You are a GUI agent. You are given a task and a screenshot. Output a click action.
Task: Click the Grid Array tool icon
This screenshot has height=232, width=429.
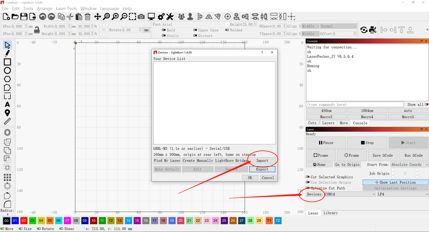click(7, 177)
